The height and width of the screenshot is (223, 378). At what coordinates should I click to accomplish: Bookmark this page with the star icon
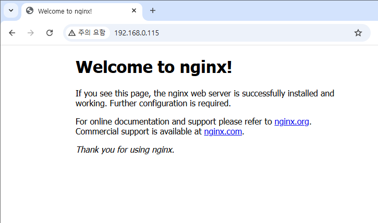tap(358, 33)
